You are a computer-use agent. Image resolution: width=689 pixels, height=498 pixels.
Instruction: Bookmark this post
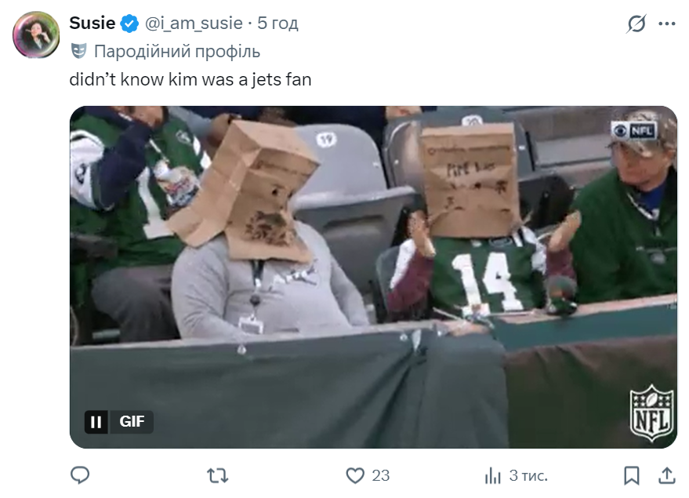[x=631, y=475]
